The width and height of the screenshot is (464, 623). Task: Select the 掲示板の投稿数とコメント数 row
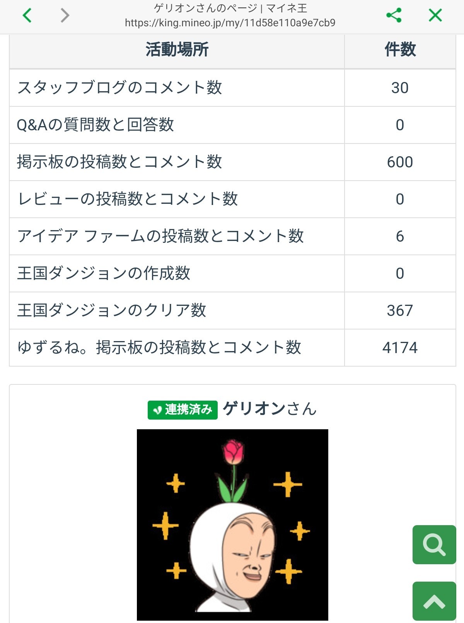pyautogui.click(x=119, y=162)
